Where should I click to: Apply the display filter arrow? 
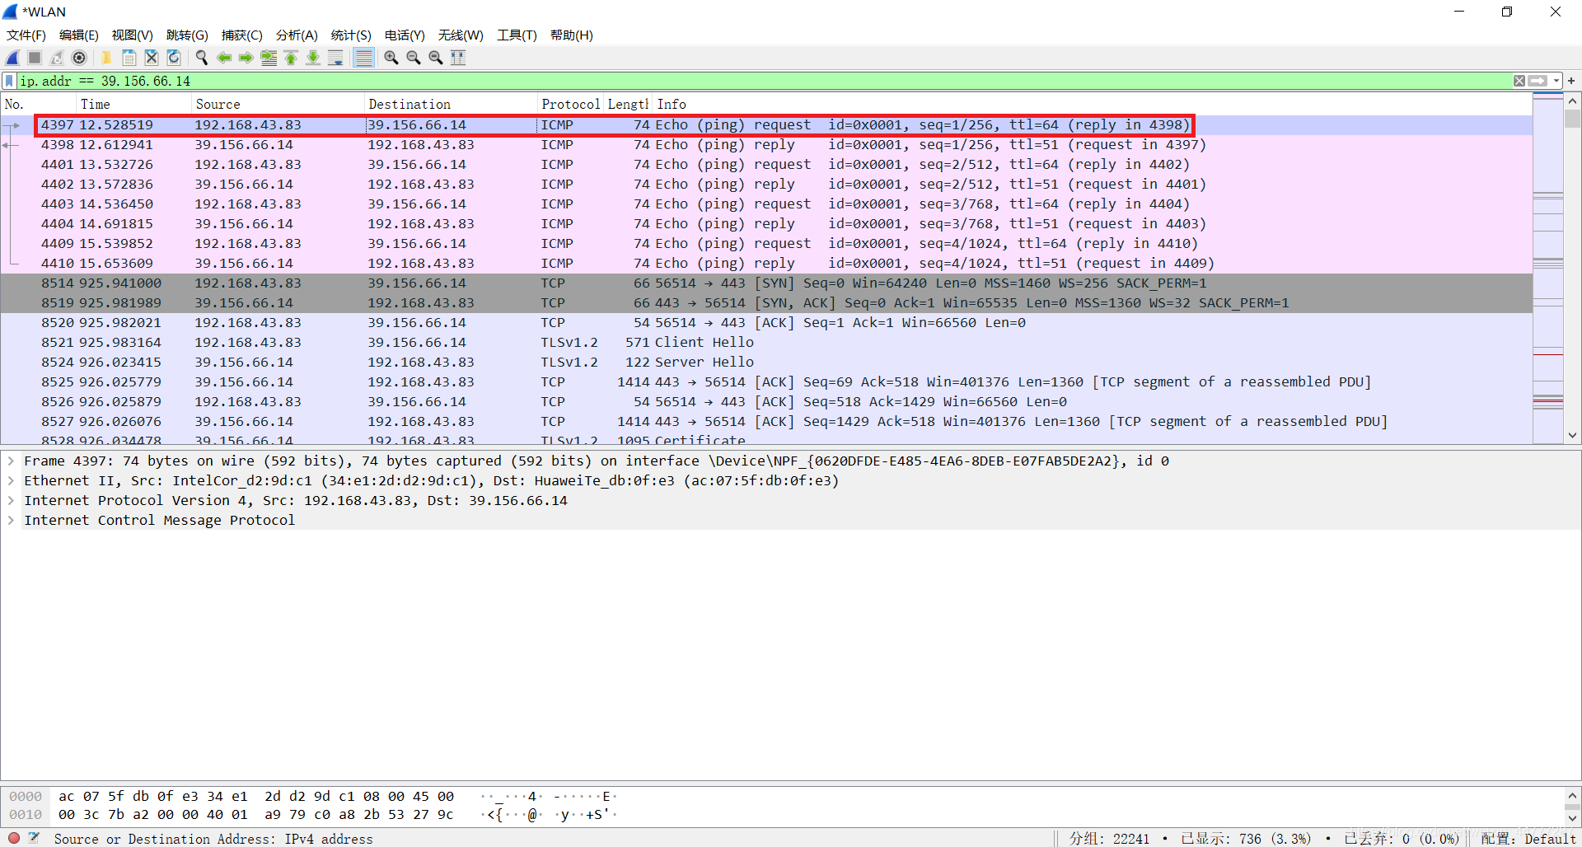click(x=1538, y=81)
